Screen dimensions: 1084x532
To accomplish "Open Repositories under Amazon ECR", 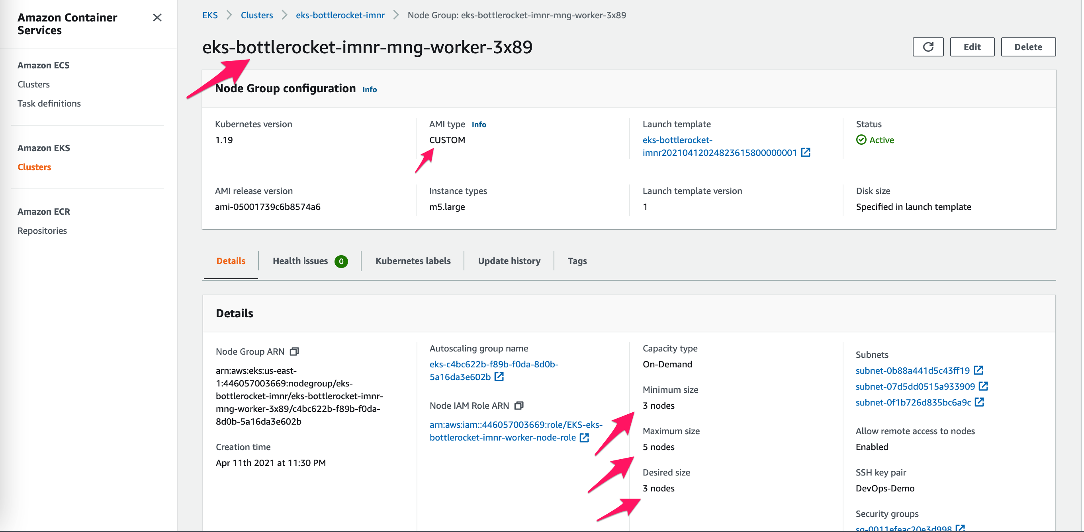I will [x=42, y=231].
